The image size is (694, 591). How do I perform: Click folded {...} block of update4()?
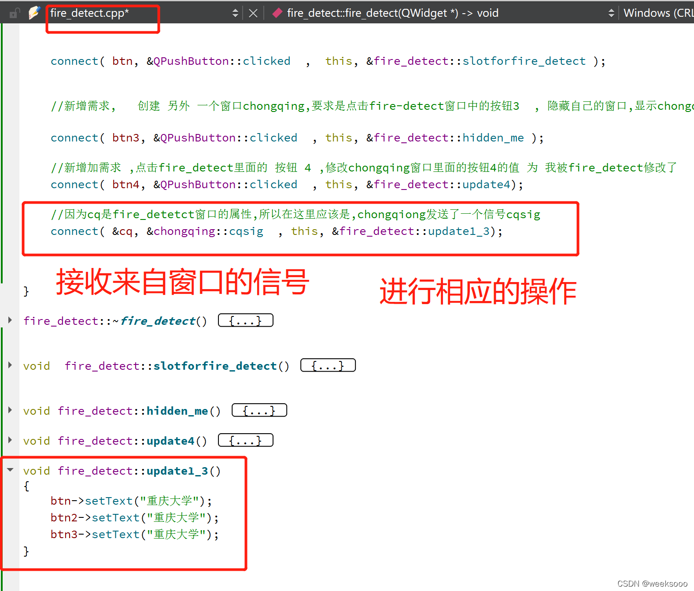coord(246,440)
